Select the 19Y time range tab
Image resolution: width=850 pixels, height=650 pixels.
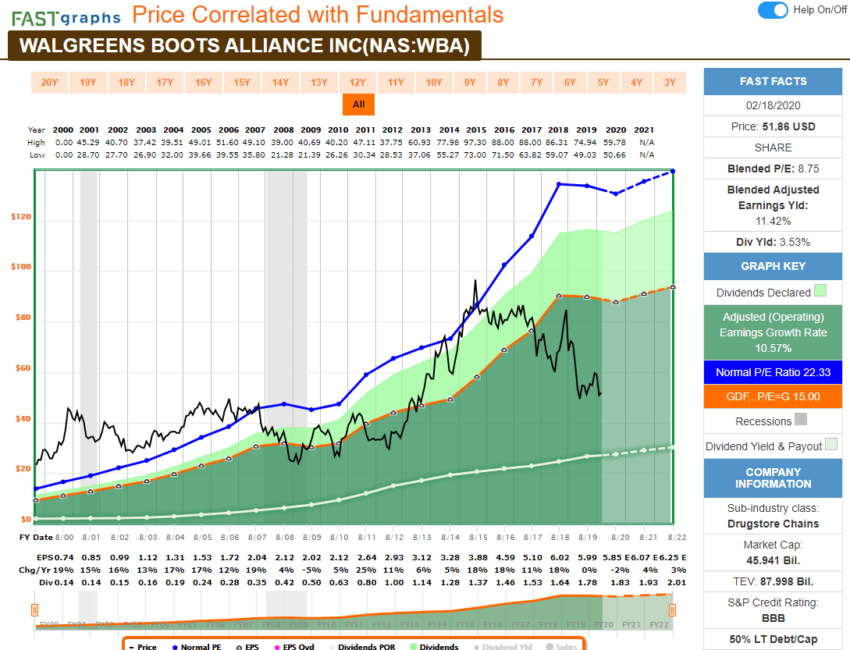(x=88, y=83)
